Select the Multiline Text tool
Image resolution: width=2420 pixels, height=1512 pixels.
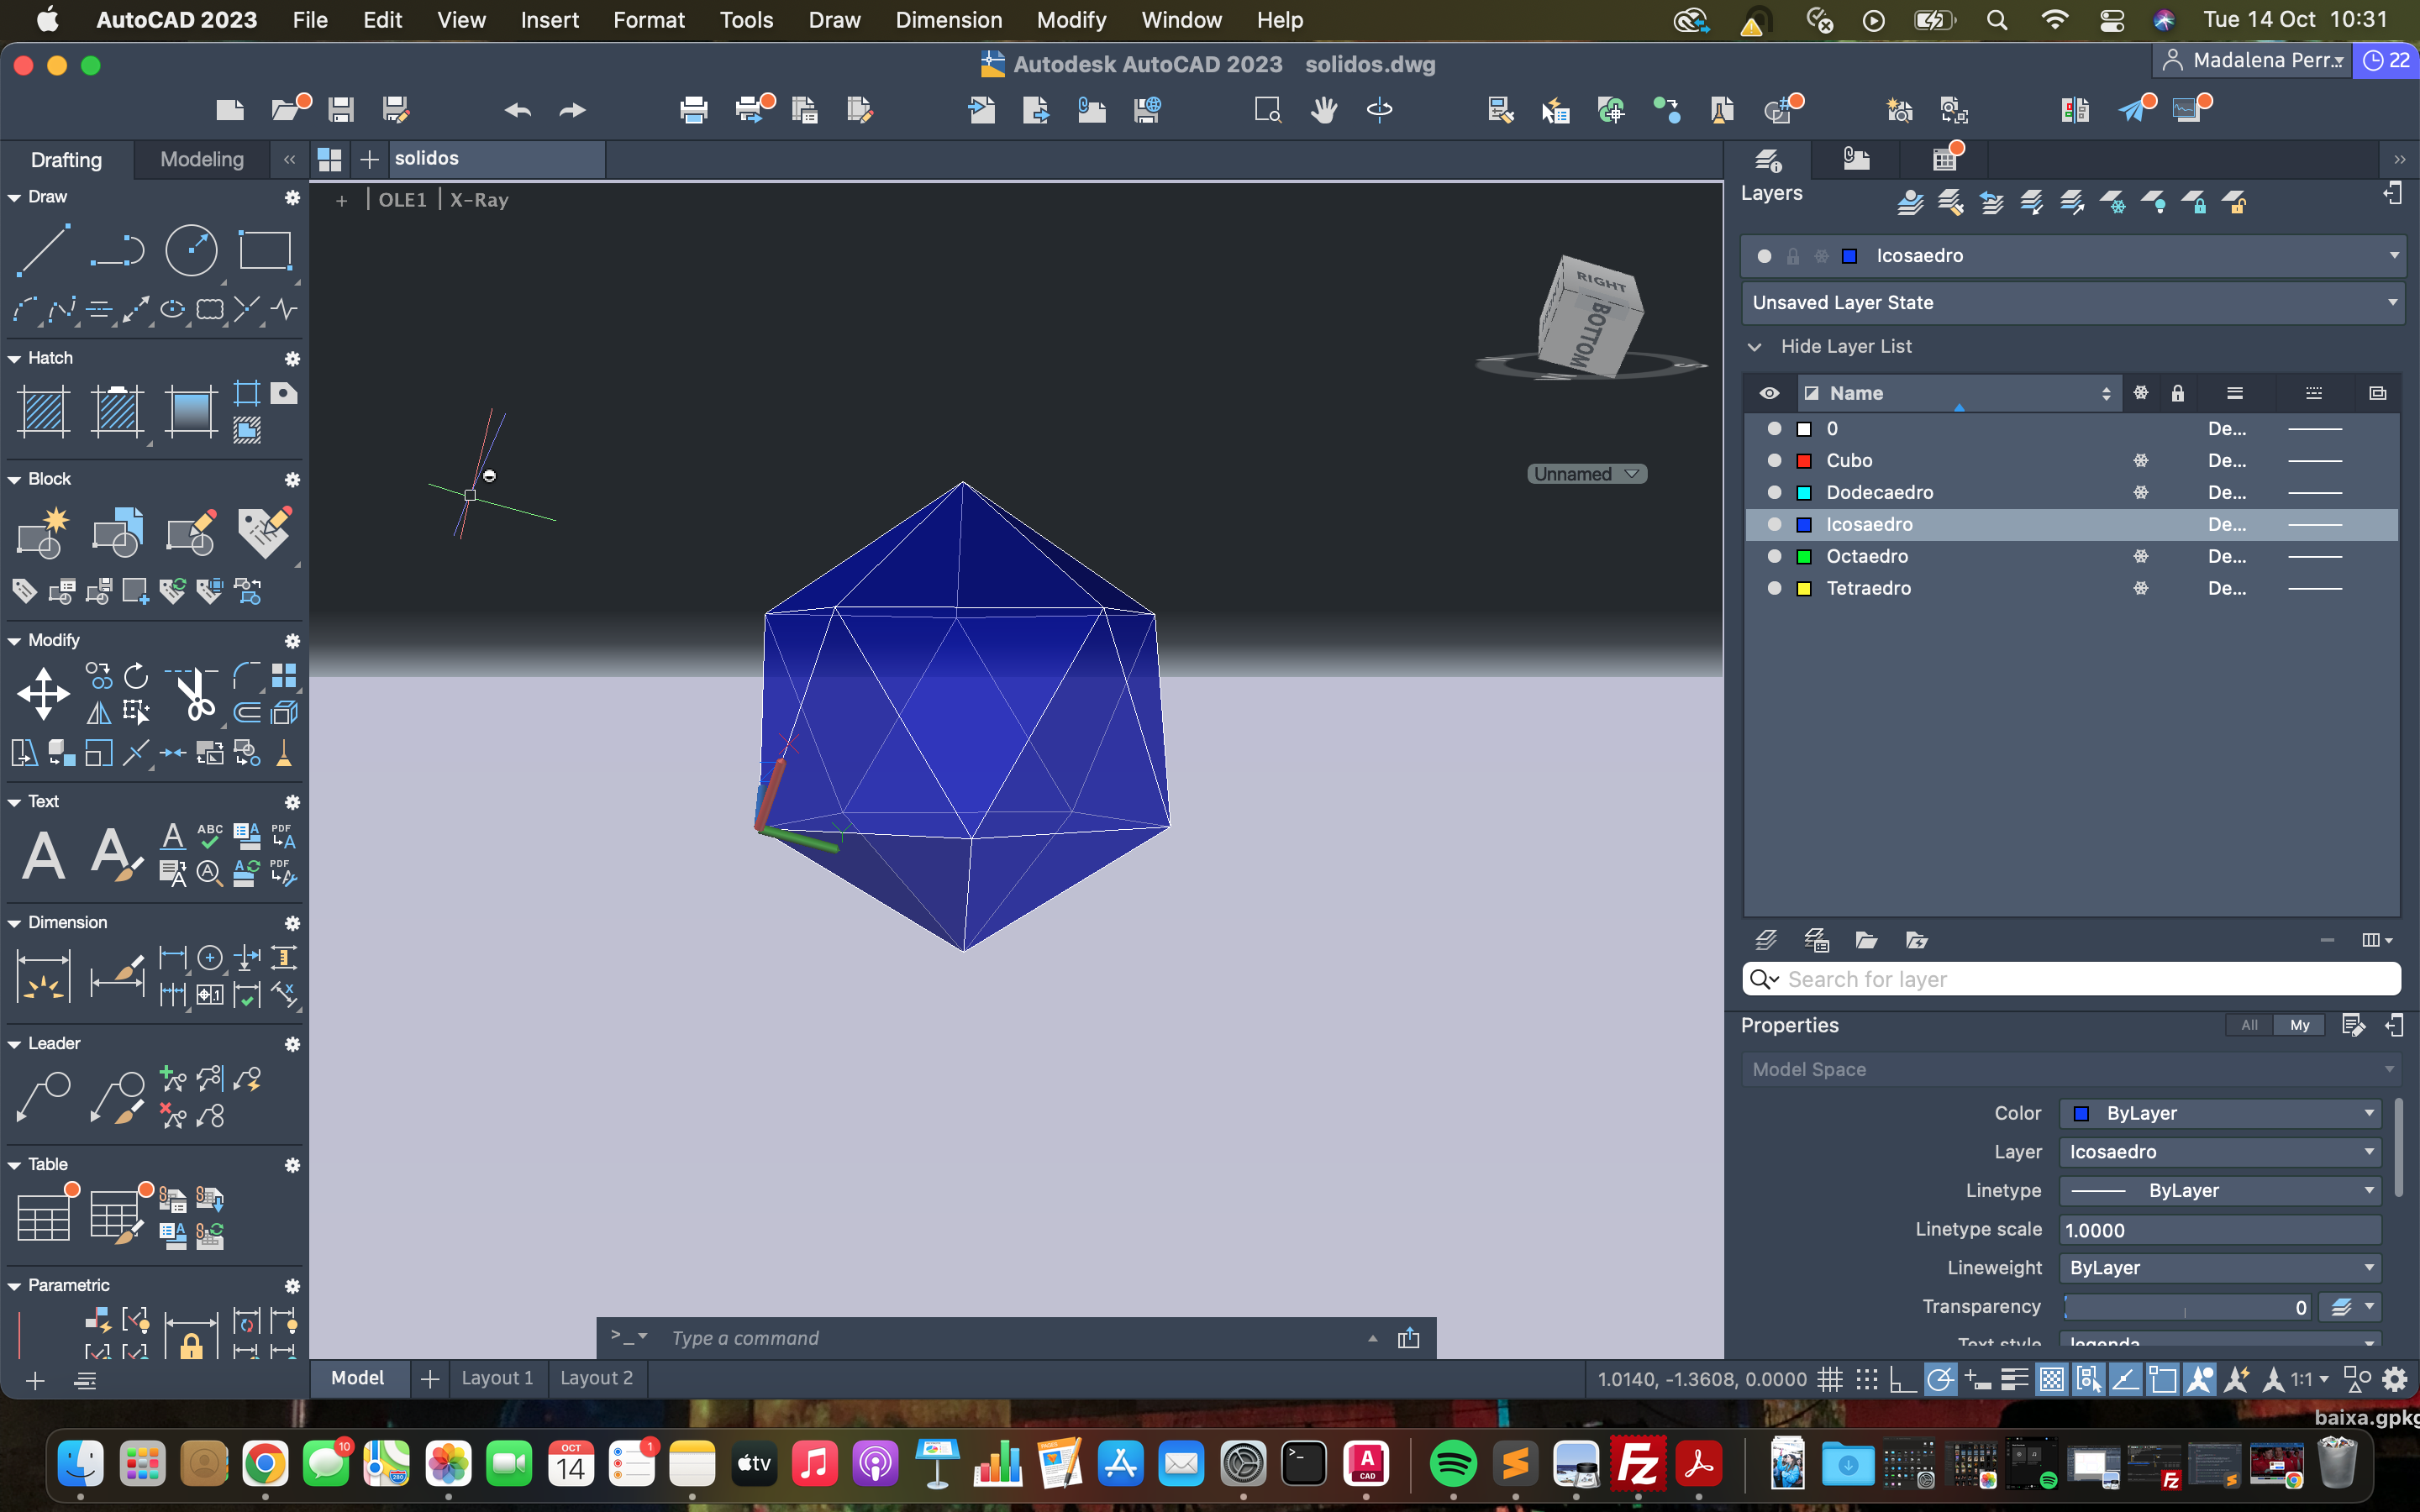click(43, 856)
